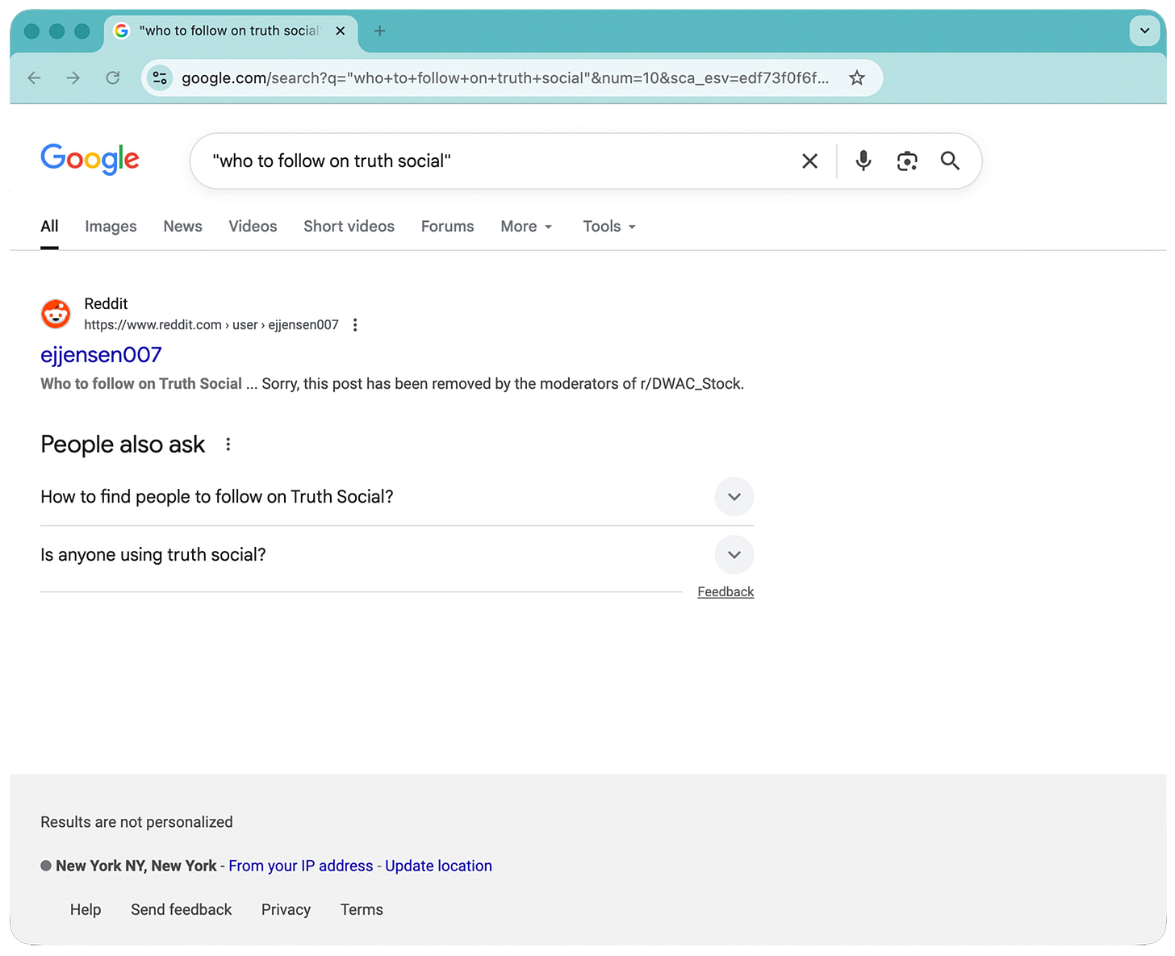
Task: Open the More dropdown menu
Action: click(x=526, y=226)
